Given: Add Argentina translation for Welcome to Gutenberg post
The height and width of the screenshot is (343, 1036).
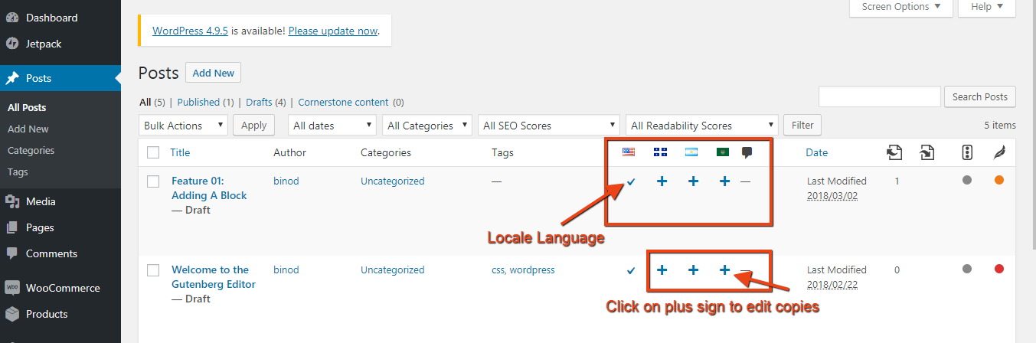Looking at the screenshot, I should (693, 270).
